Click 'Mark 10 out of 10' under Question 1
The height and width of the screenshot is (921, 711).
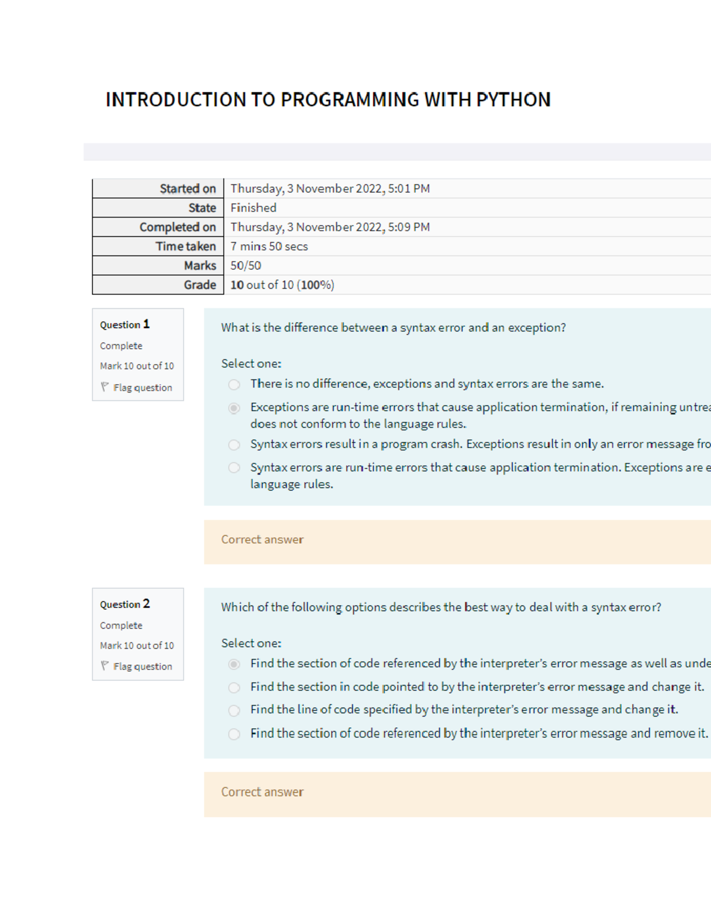[137, 366]
